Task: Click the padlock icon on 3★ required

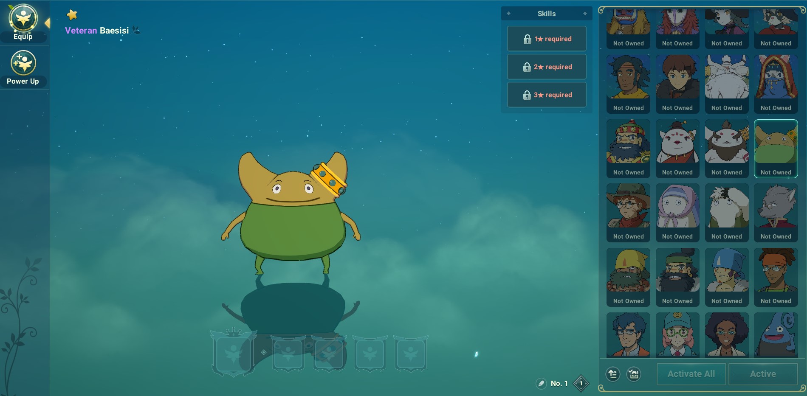Action: (527, 95)
